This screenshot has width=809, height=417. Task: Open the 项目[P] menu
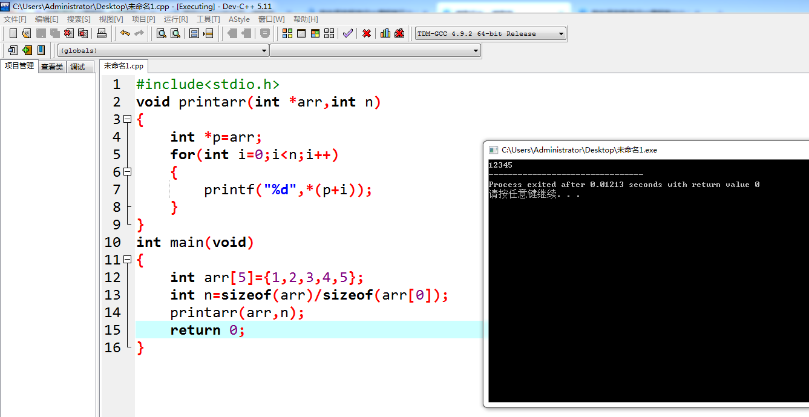point(143,19)
